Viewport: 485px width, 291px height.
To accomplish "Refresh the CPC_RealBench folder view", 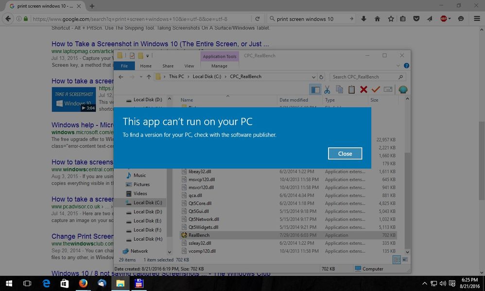I will [321, 77].
